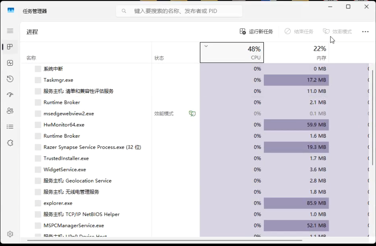Open the Details list icon in sidebar
The height and width of the screenshot is (246, 376).
point(10,127)
